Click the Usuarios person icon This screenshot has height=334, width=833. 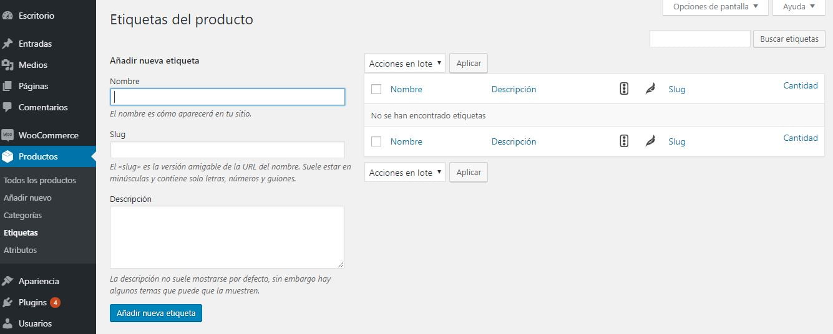point(7,323)
